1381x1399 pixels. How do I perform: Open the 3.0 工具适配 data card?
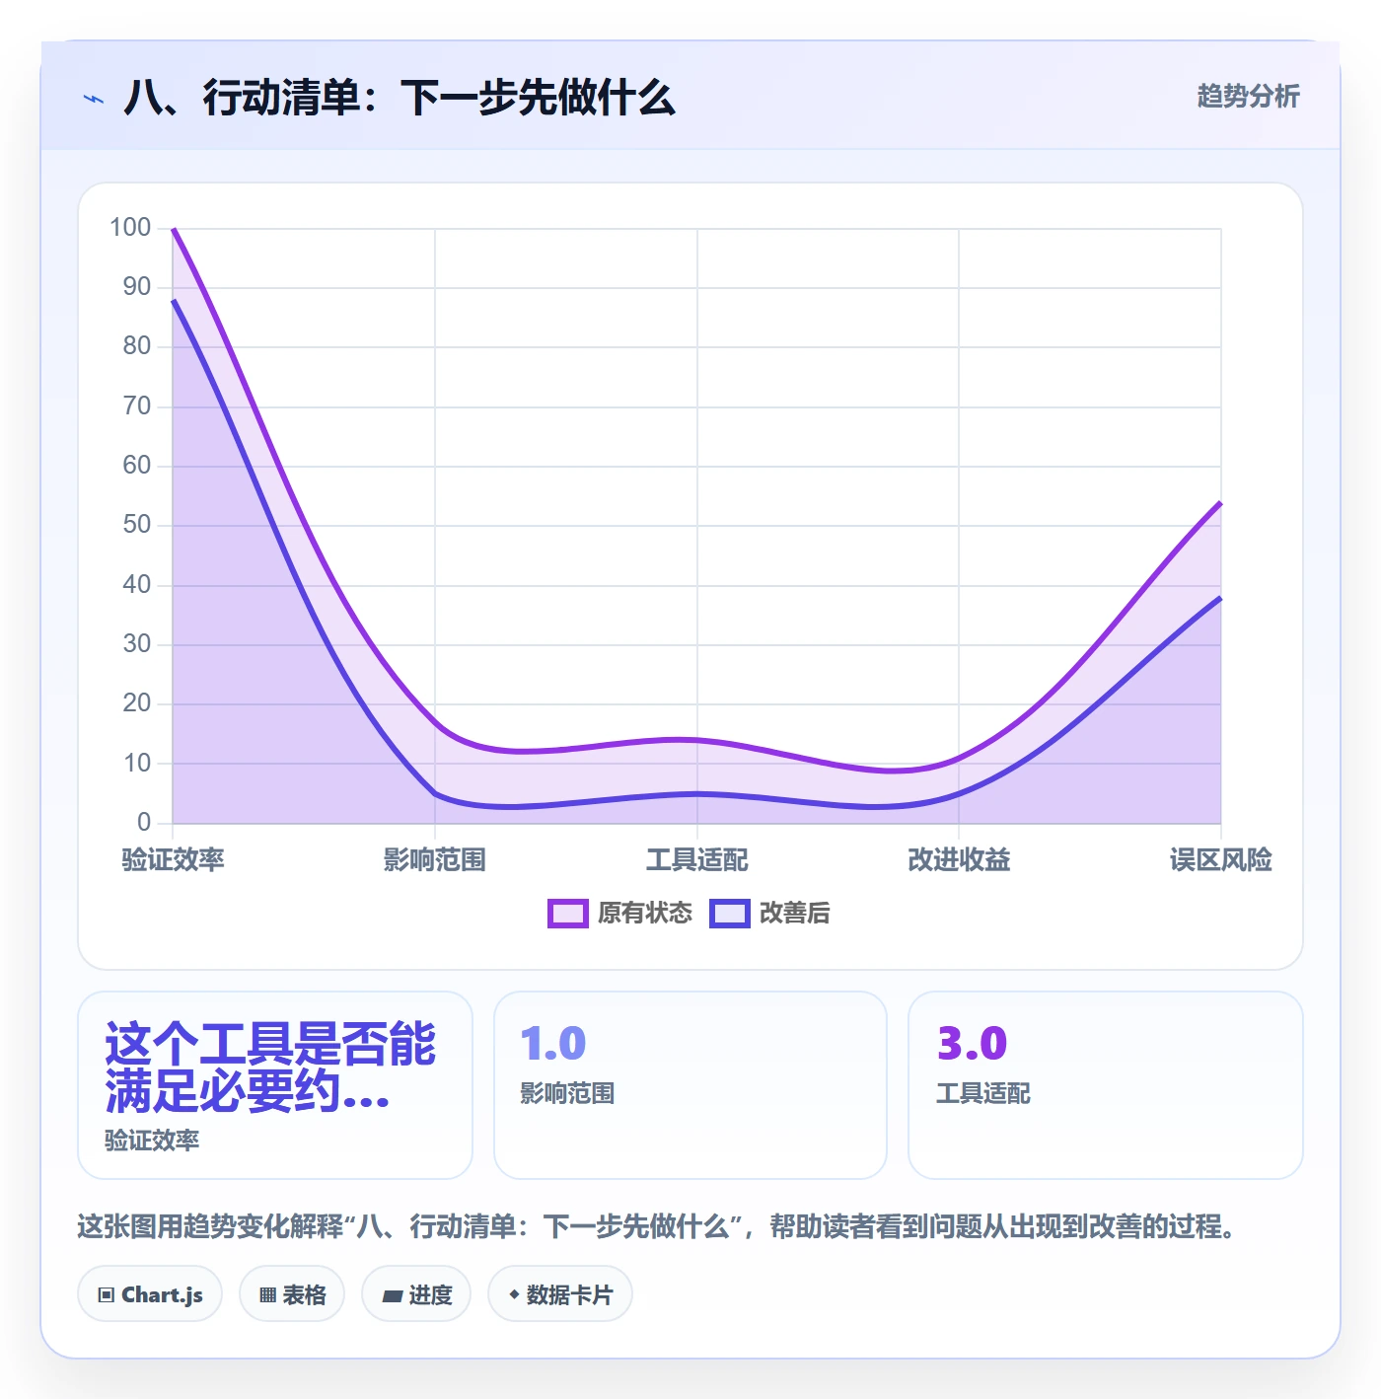pos(1106,1085)
